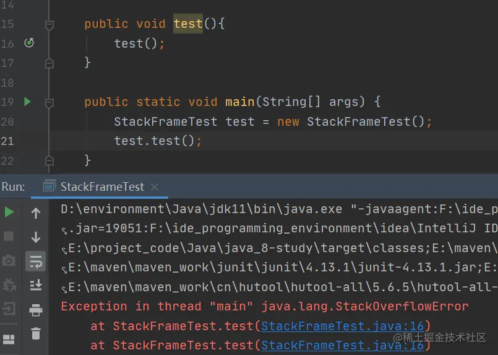Open the second StackFrameTest.java:16 stack trace link
This screenshot has width=498, height=355.
coord(342,345)
